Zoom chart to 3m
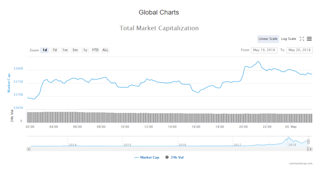Image resolution: width=324 pixels, height=169 pixels. [75, 50]
